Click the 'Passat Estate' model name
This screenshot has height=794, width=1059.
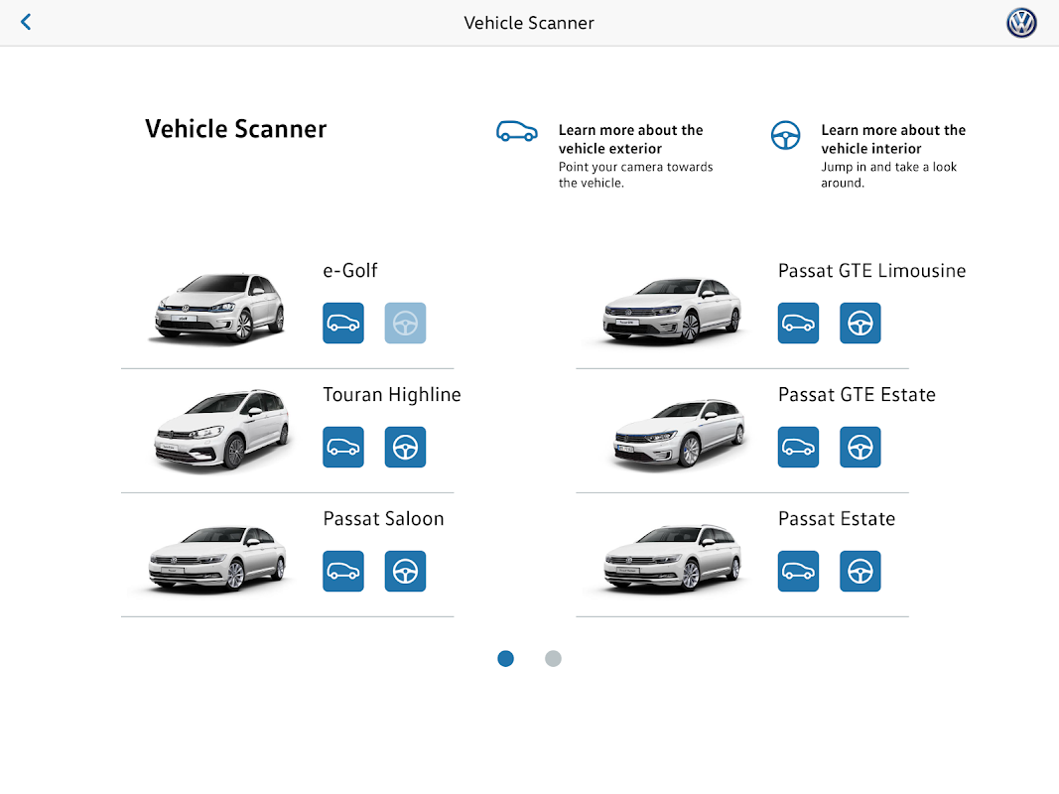tap(836, 518)
